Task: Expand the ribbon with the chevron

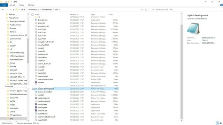Action: (218, 5)
